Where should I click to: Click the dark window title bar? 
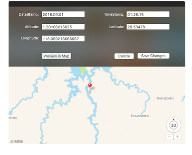pos(97,4)
